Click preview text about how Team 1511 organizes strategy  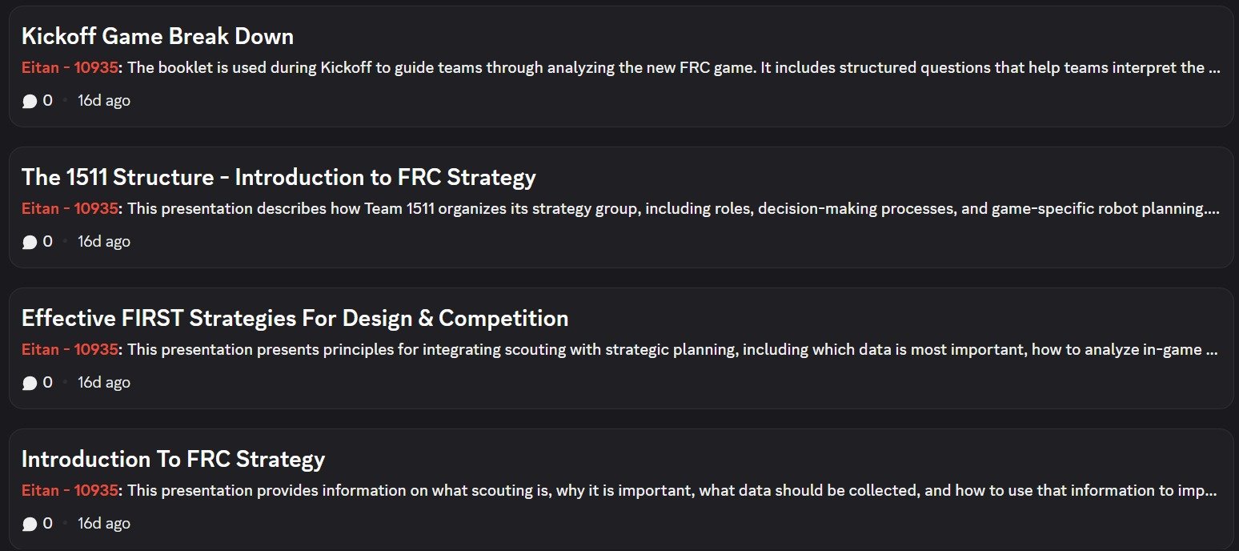(672, 208)
